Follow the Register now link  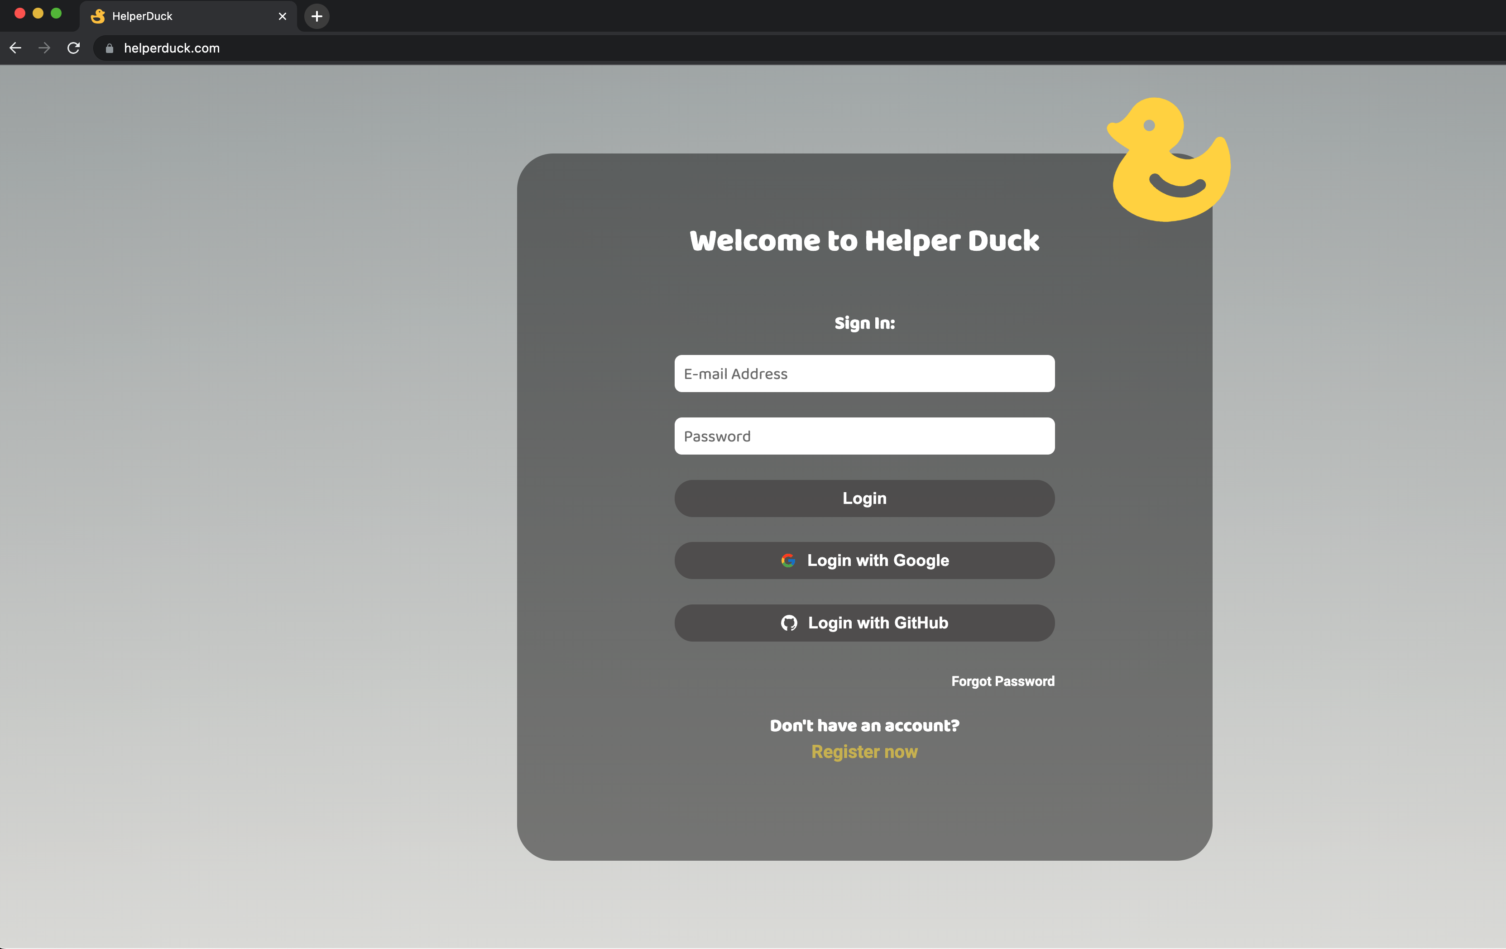coord(864,752)
